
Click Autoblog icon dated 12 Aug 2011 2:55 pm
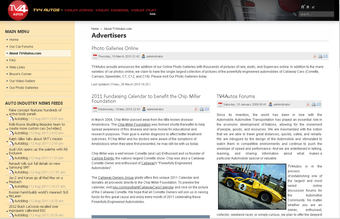tap(11, 144)
